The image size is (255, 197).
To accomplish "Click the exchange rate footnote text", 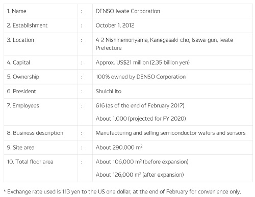I will (122, 192).
